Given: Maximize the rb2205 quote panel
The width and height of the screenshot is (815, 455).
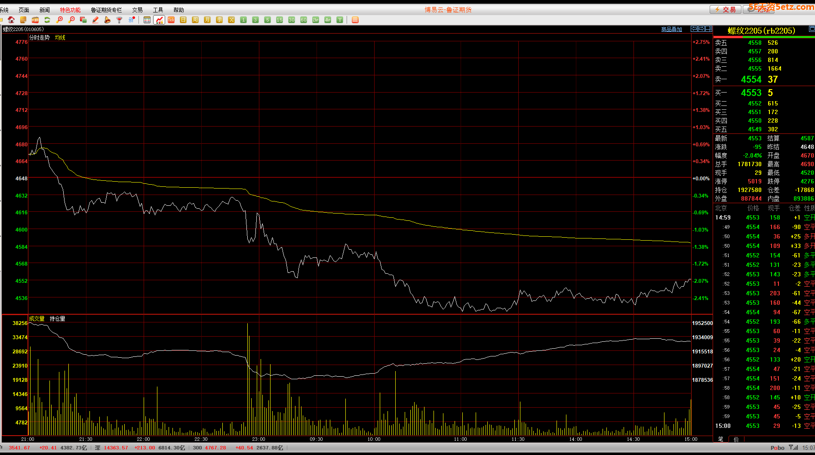Looking at the screenshot, I should tap(812, 29).
